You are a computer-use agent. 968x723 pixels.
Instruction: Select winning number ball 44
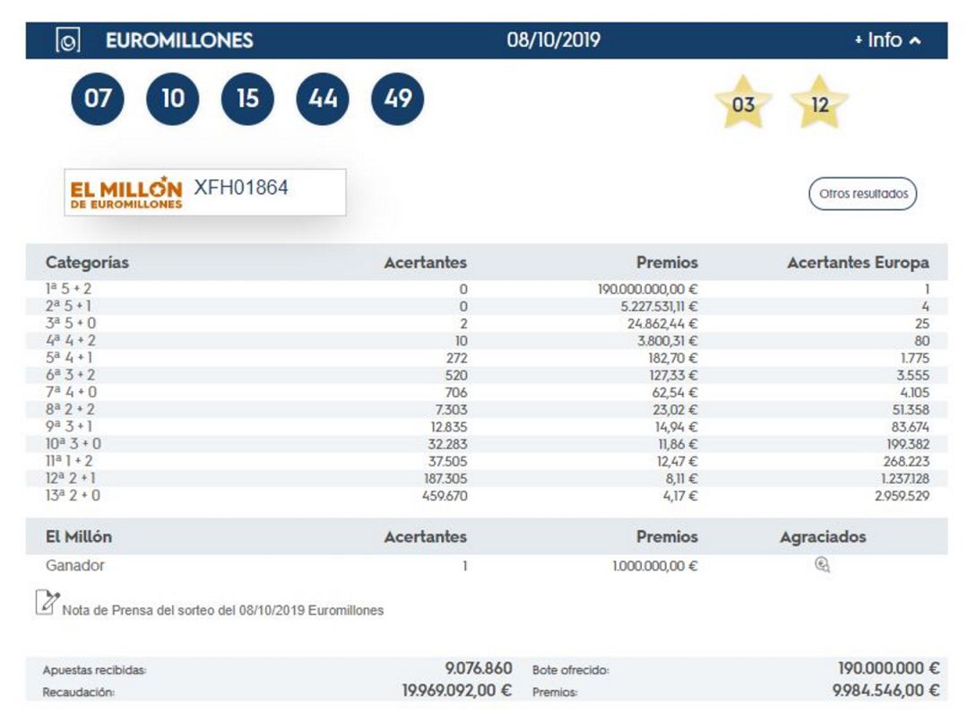pyautogui.click(x=323, y=99)
